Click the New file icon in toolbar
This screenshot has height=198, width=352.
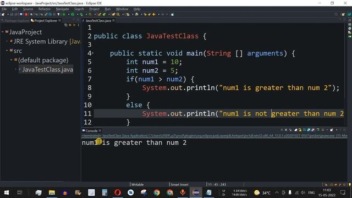[x=3, y=14]
